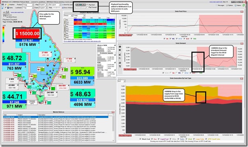Toggle the Large Solar legend checkbox
The image size is (248, 147).
194,139
